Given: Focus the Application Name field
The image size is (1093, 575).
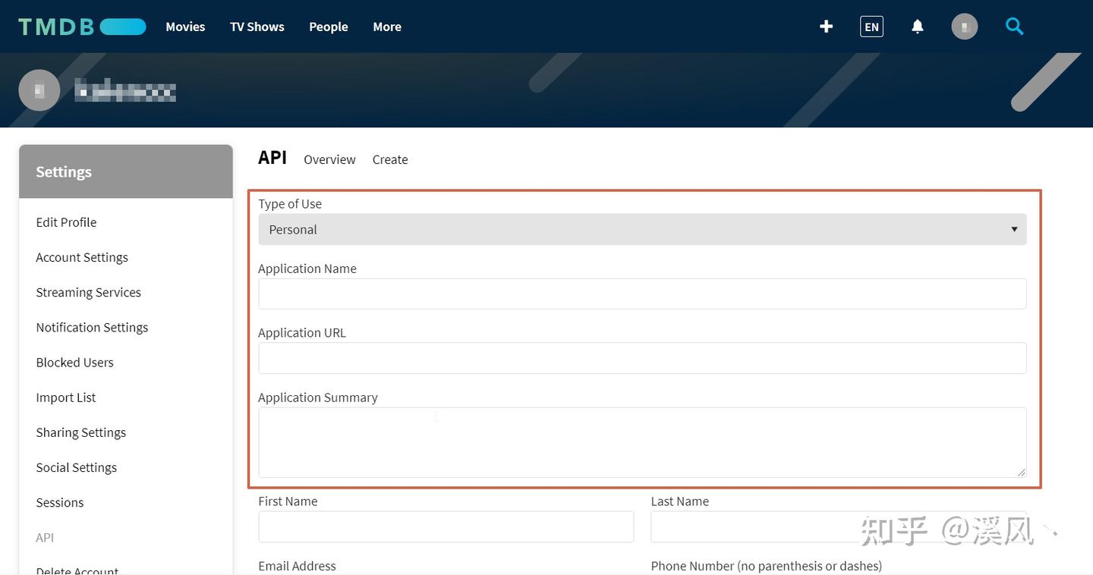Looking at the screenshot, I should pyautogui.click(x=642, y=294).
